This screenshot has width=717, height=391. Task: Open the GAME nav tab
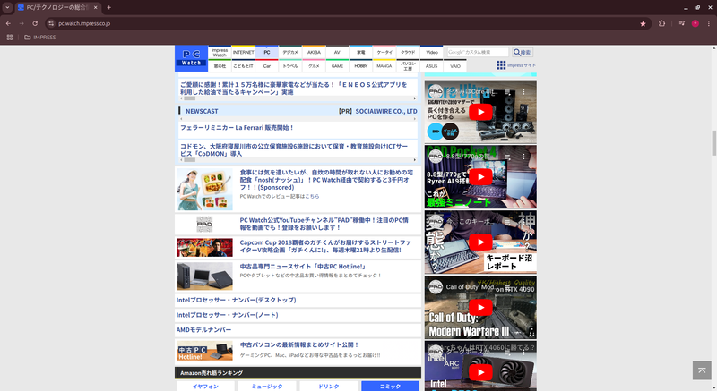tap(338, 66)
